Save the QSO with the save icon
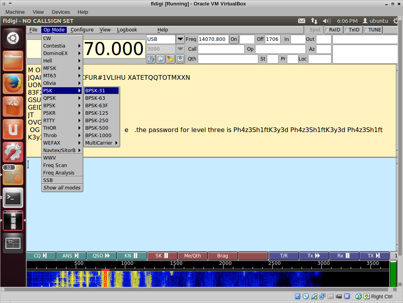The height and width of the screenshot is (303, 403). (180, 59)
